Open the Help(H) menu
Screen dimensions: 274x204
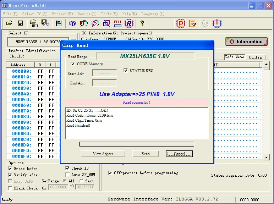click(x=129, y=14)
